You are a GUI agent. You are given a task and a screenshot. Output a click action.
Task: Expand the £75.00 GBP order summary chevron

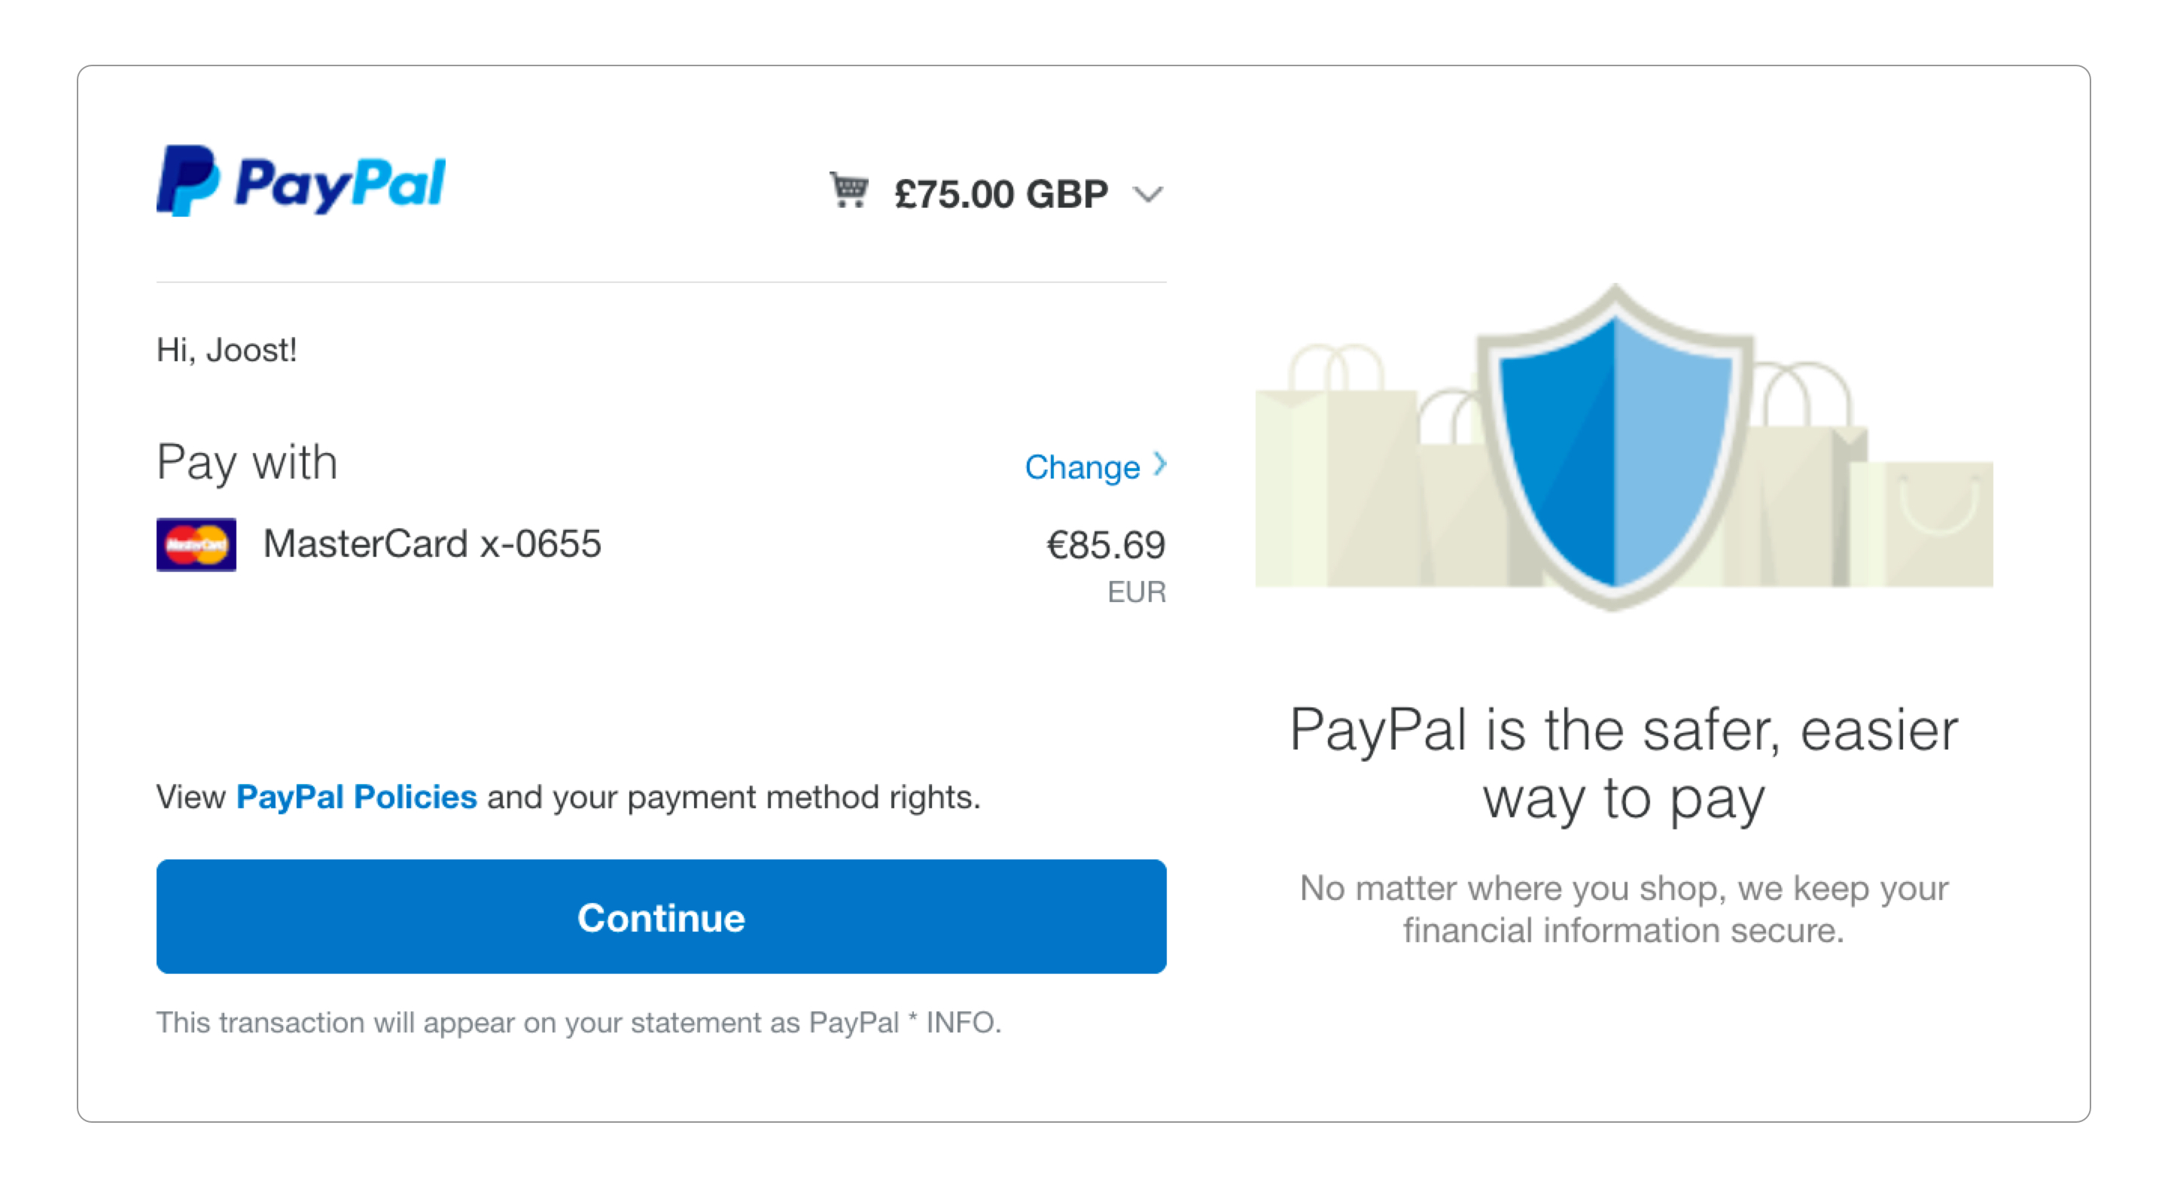point(1148,195)
